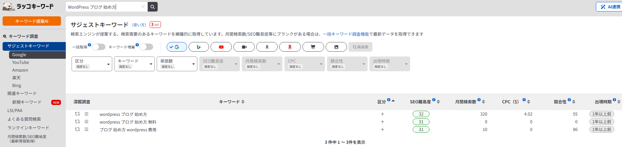Open the 区分 filter dropdown
622x147 pixels.
point(92,64)
